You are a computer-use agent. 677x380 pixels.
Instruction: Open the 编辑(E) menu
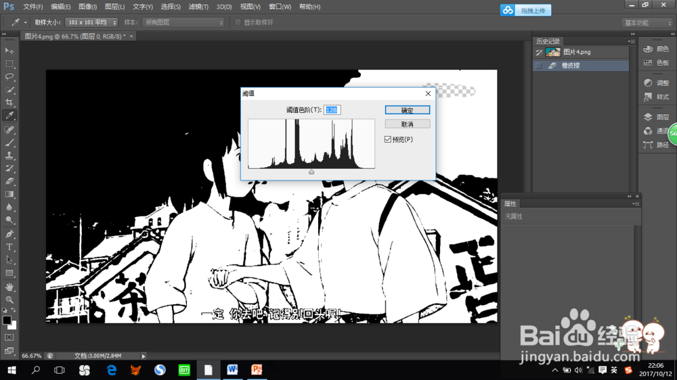[x=60, y=7]
